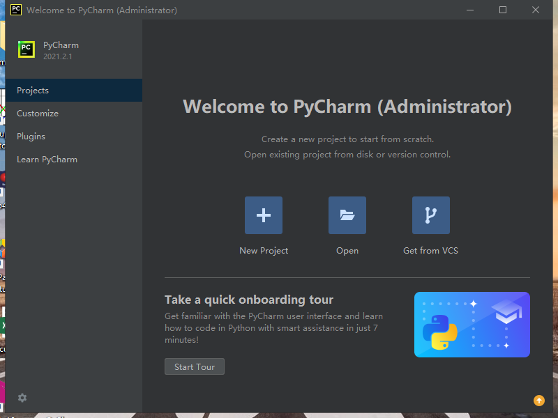Image resolution: width=558 pixels, height=418 pixels.
Task: Click the PyCharm title bar app icon
Action: click(x=16, y=10)
